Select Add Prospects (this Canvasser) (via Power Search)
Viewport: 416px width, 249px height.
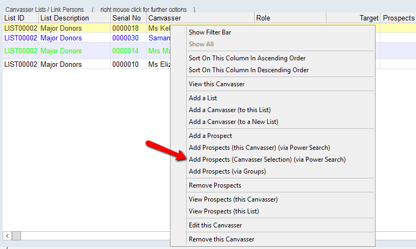pyautogui.click(x=259, y=148)
